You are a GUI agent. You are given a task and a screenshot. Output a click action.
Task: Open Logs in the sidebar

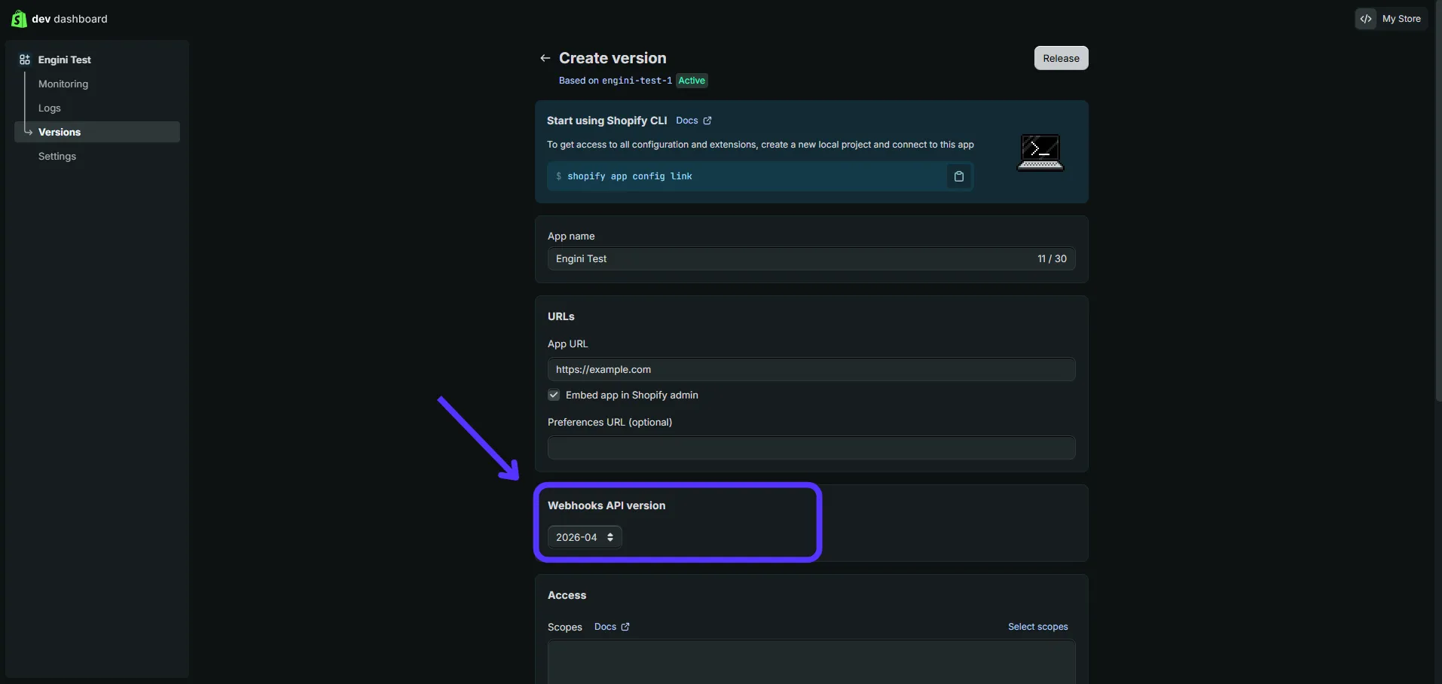tap(50, 108)
